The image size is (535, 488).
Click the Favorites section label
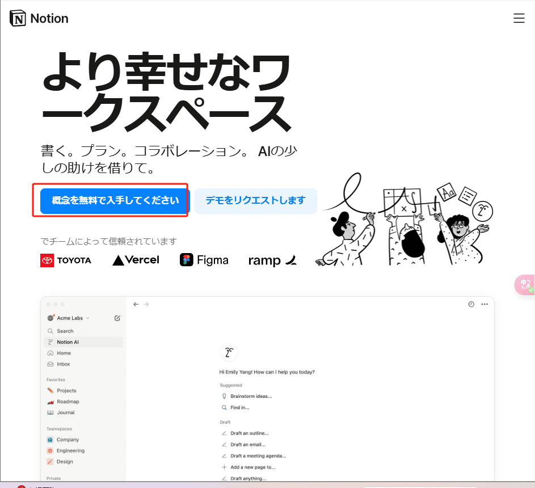point(56,380)
